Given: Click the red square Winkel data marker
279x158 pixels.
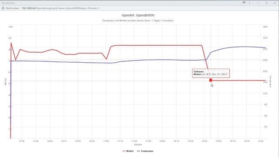Looking at the screenshot, I should [x=211, y=81].
